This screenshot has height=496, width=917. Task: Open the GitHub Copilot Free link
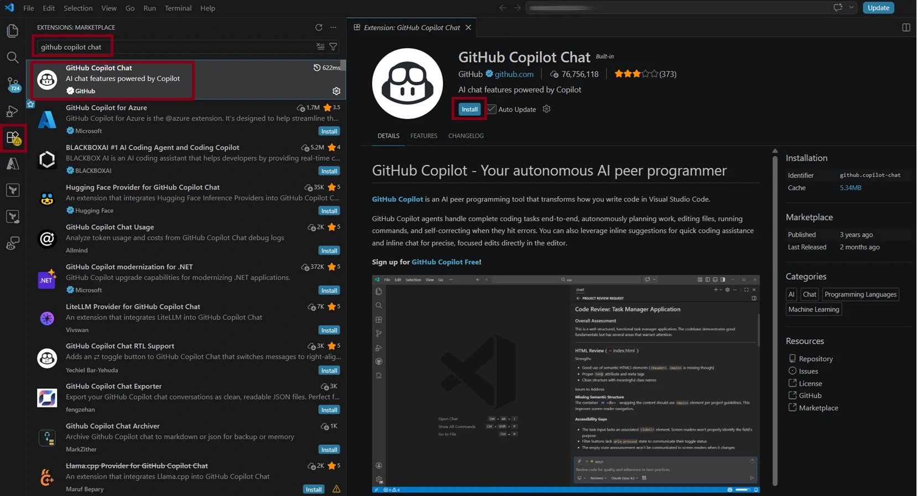445,262
